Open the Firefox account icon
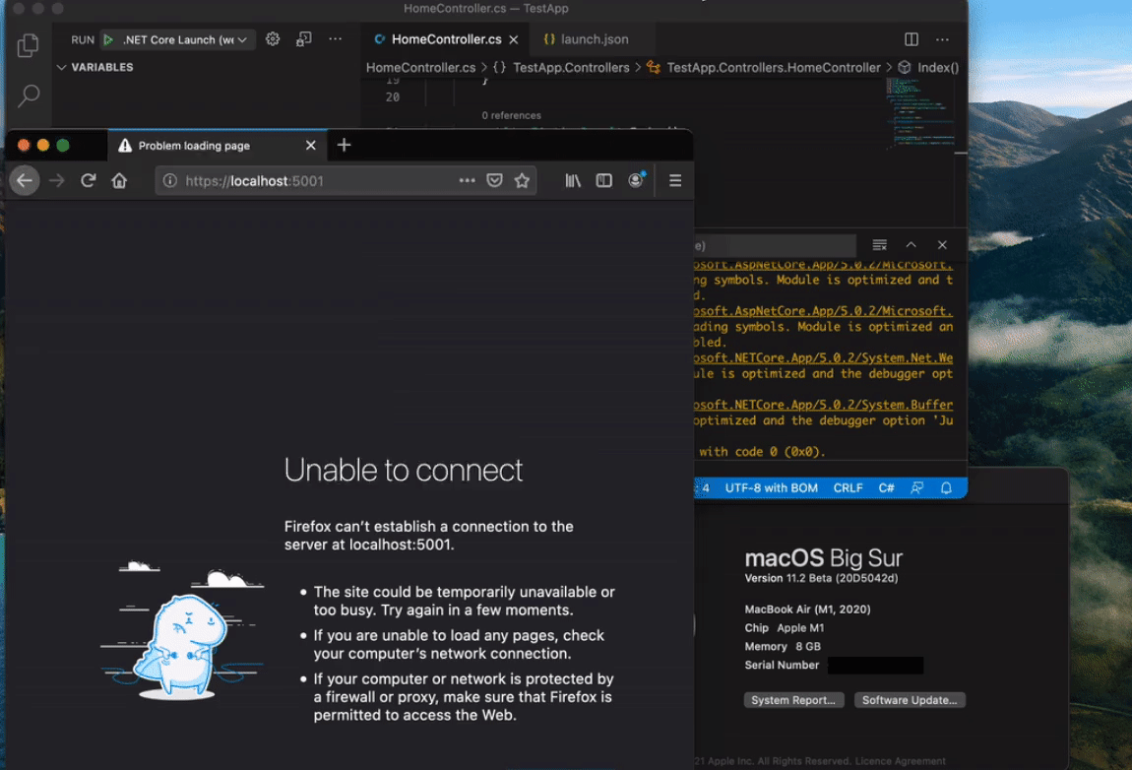 point(636,180)
